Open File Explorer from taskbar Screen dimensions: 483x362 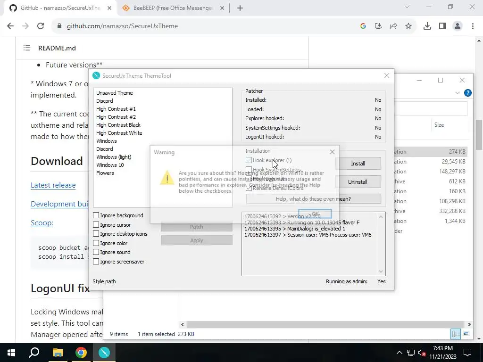(58, 353)
